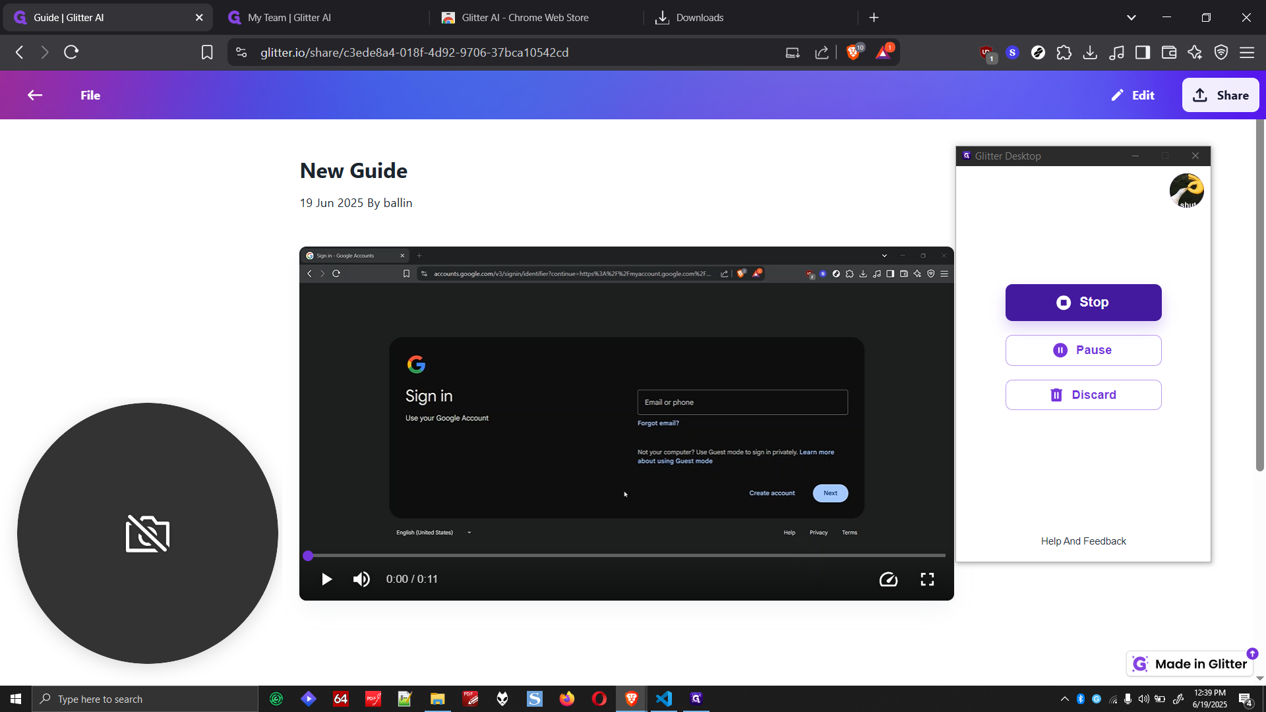Go forward in browser history
Viewport: 1266px width, 712px height.
click(44, 53)
